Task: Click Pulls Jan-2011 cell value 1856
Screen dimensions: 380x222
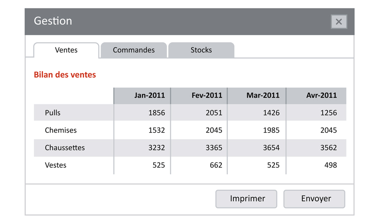Action: 157,113
